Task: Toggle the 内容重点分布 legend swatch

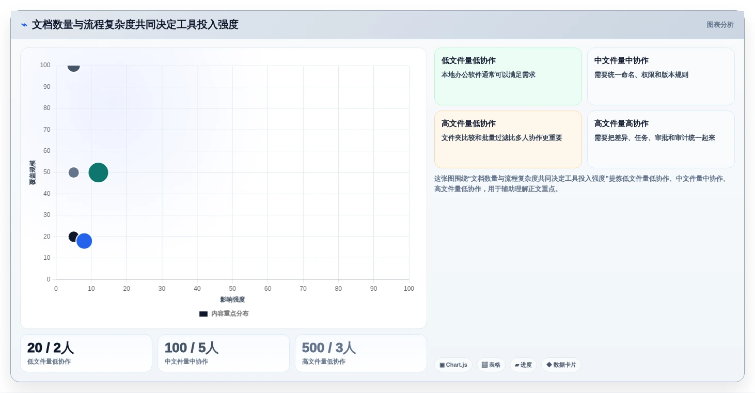Action: [x=203, y=314]
